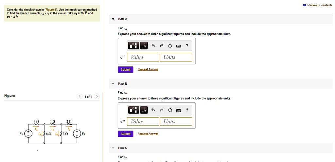Reset Part B answer with circular arrow

click(170, 110)
